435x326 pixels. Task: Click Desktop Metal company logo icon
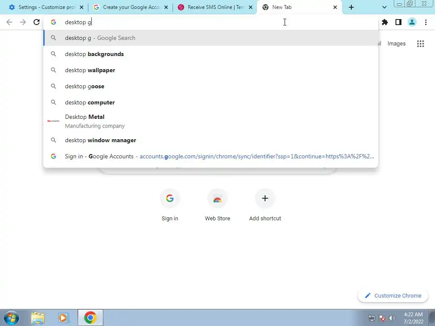(53, 121)
